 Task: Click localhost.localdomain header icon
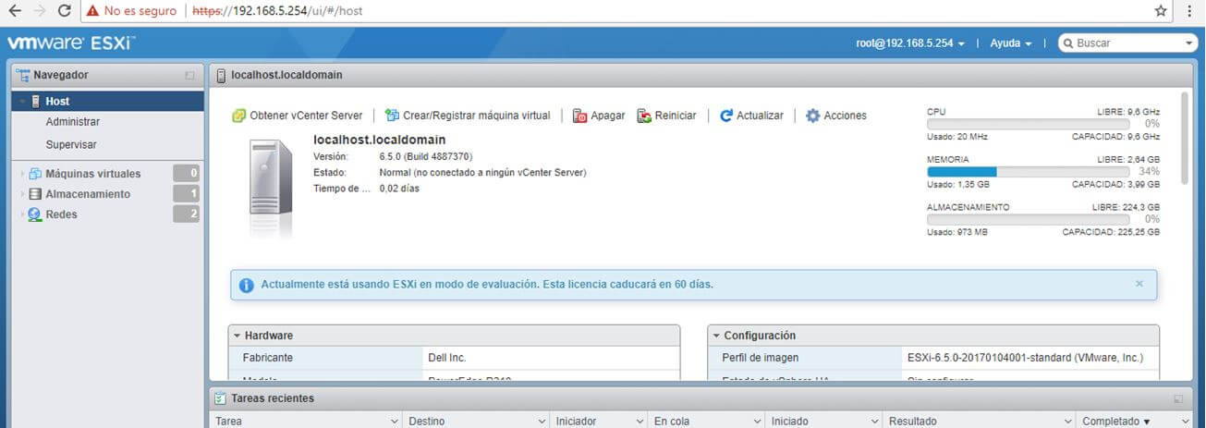click(x=222, y=75)
